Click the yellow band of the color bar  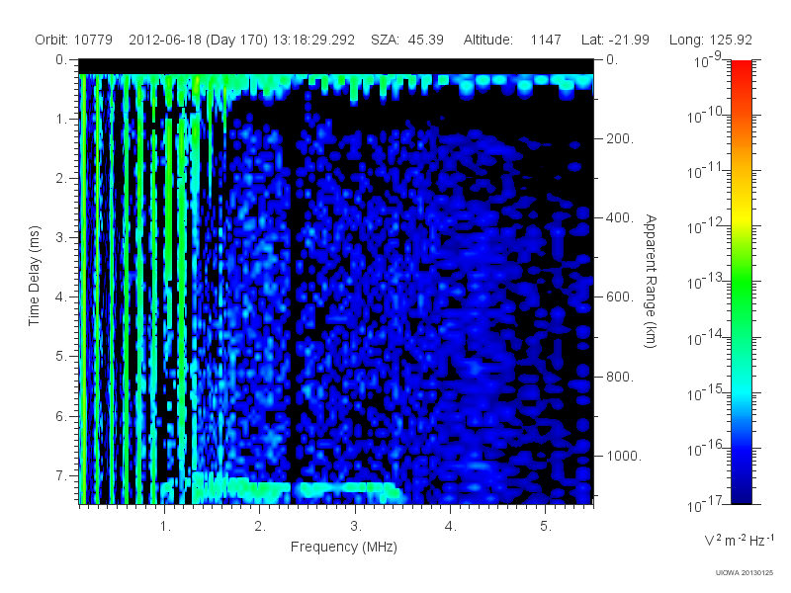pos(742,216)
